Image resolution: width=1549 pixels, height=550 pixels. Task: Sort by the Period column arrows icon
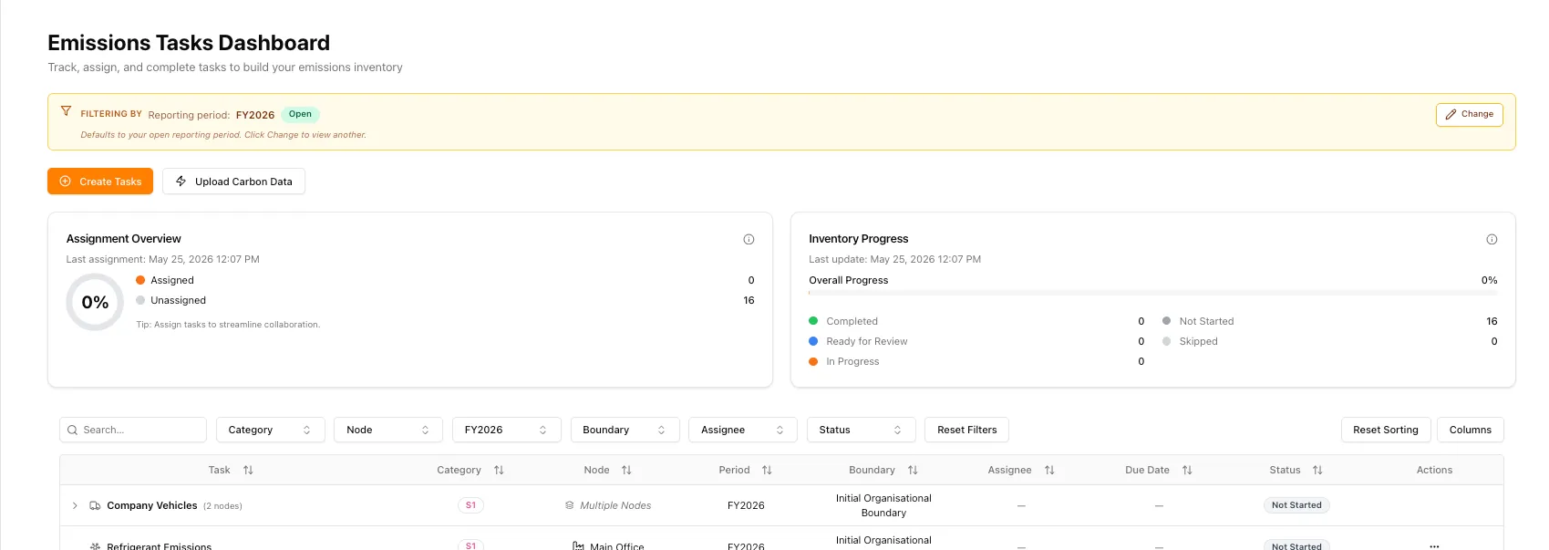coord(767,471)
